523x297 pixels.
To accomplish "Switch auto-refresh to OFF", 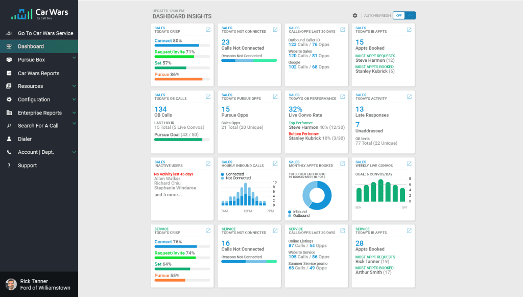I will [398, 15].
